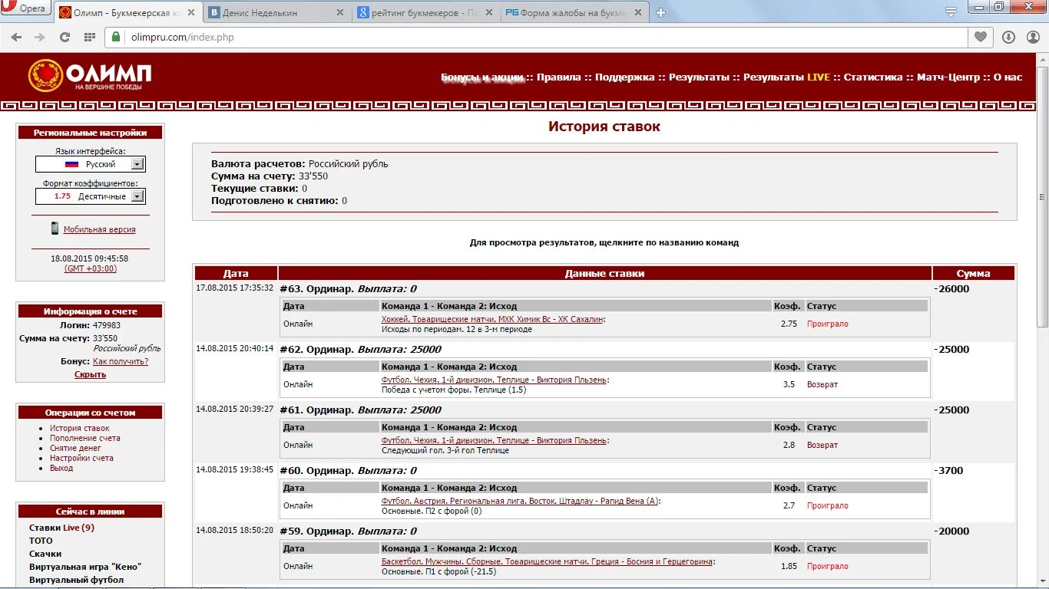Open the Статистика menu item
This screenshot has height=589, width=1049.
point(873,77)
